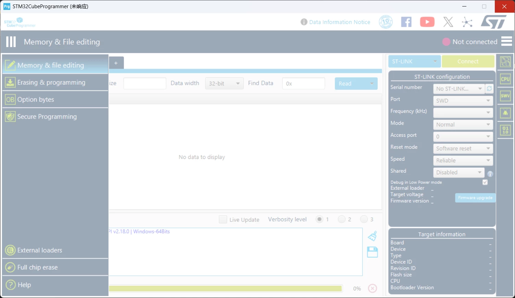The width and height of the screenshot is (515, 298).
Task: Toggle the Live Update checkbox
Action: pos(223,219)
